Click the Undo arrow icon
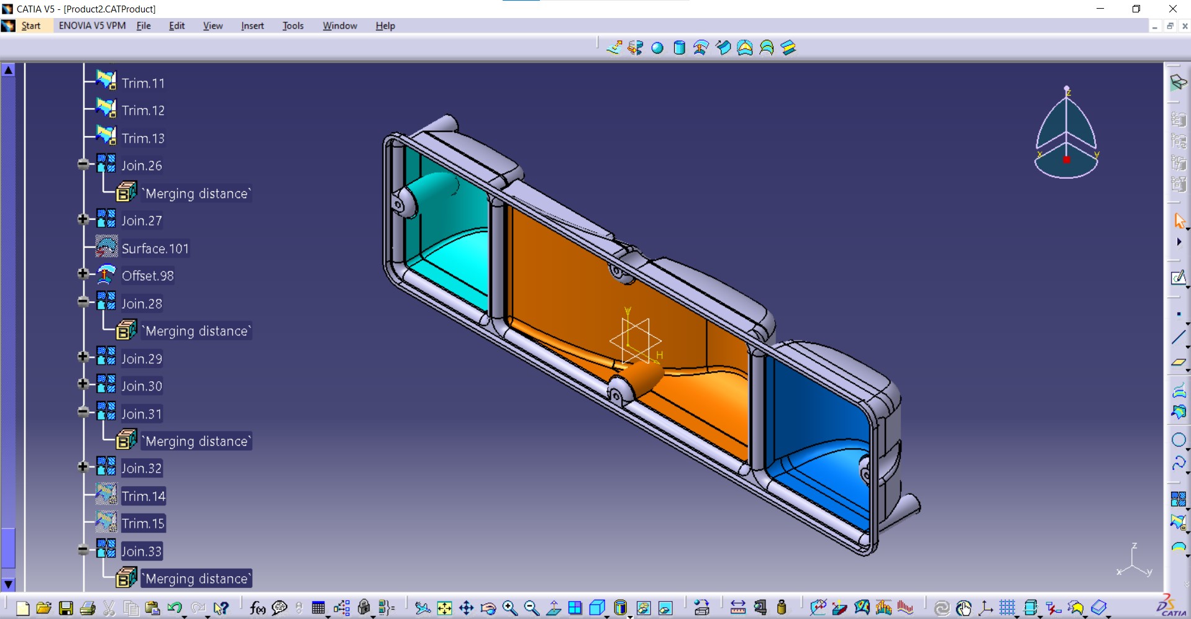The height and width of the screenshot is (619, 1191). click(174, 608)
